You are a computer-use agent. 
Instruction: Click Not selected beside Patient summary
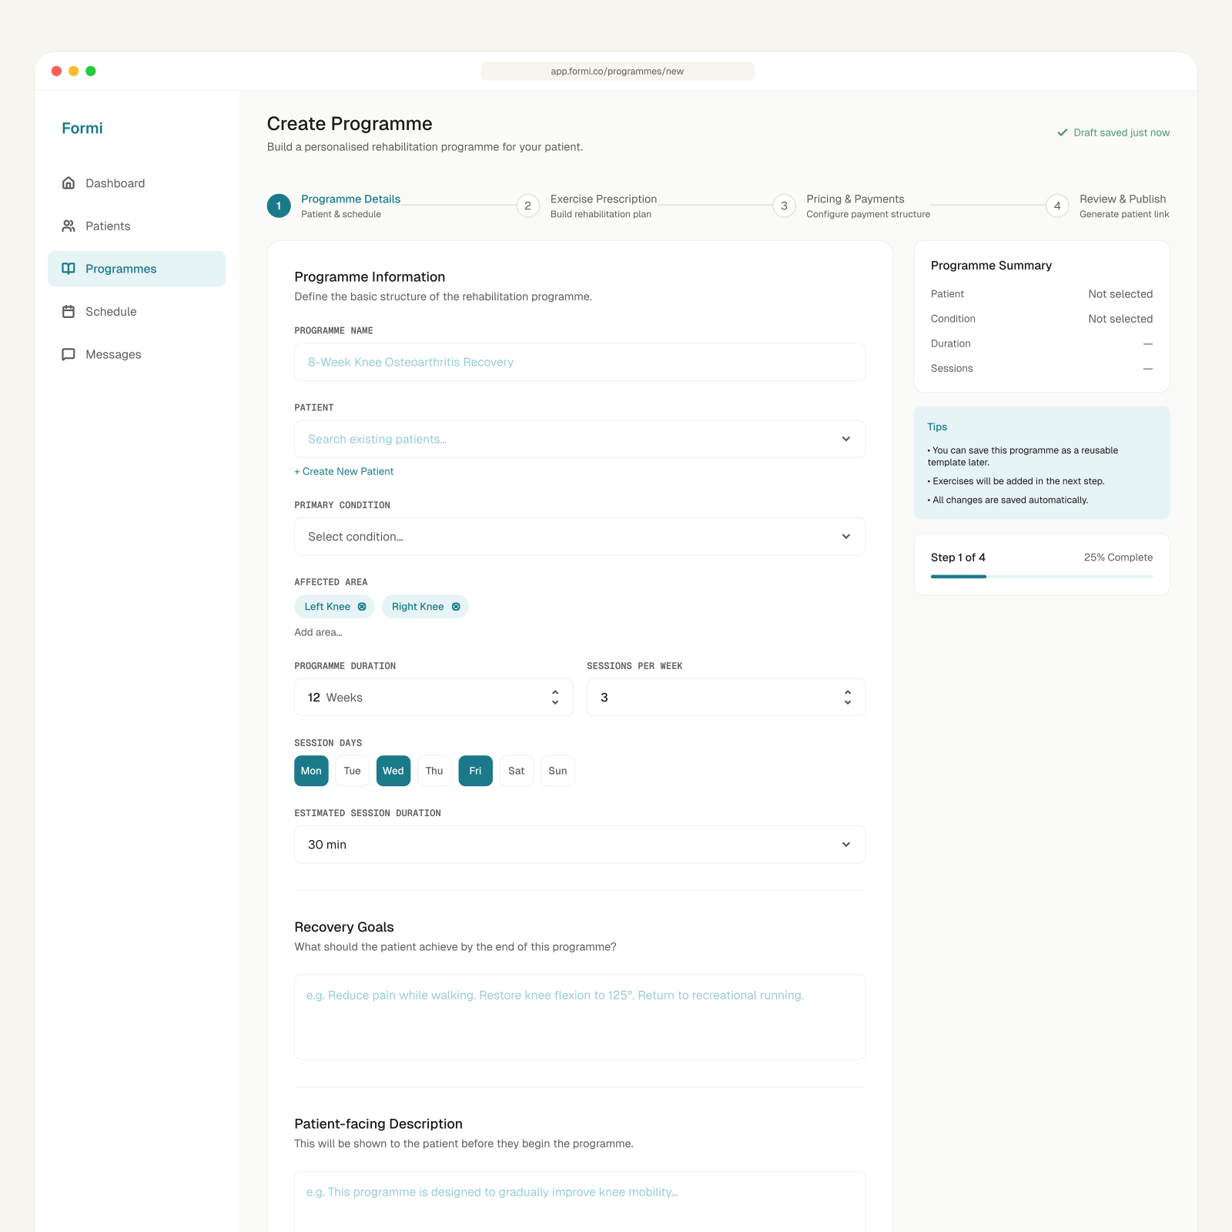[x=1120, y=294]
